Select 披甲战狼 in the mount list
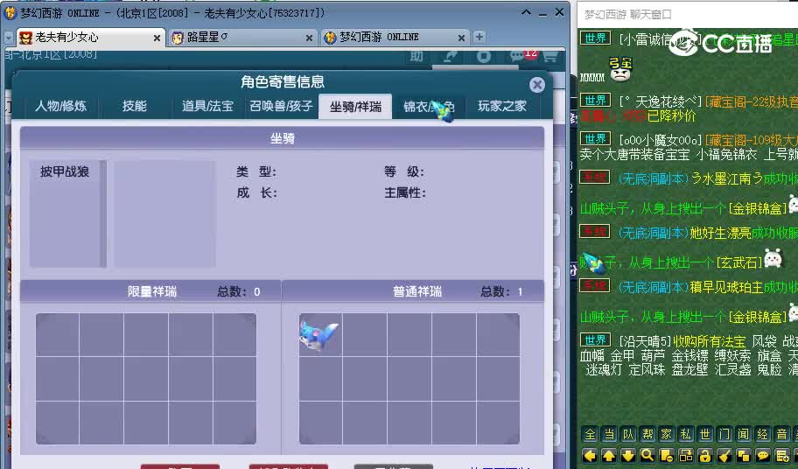 coord(65,171)
